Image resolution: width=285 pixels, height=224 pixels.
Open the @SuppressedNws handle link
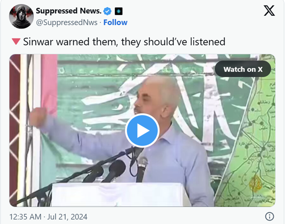tap(66, 23)
